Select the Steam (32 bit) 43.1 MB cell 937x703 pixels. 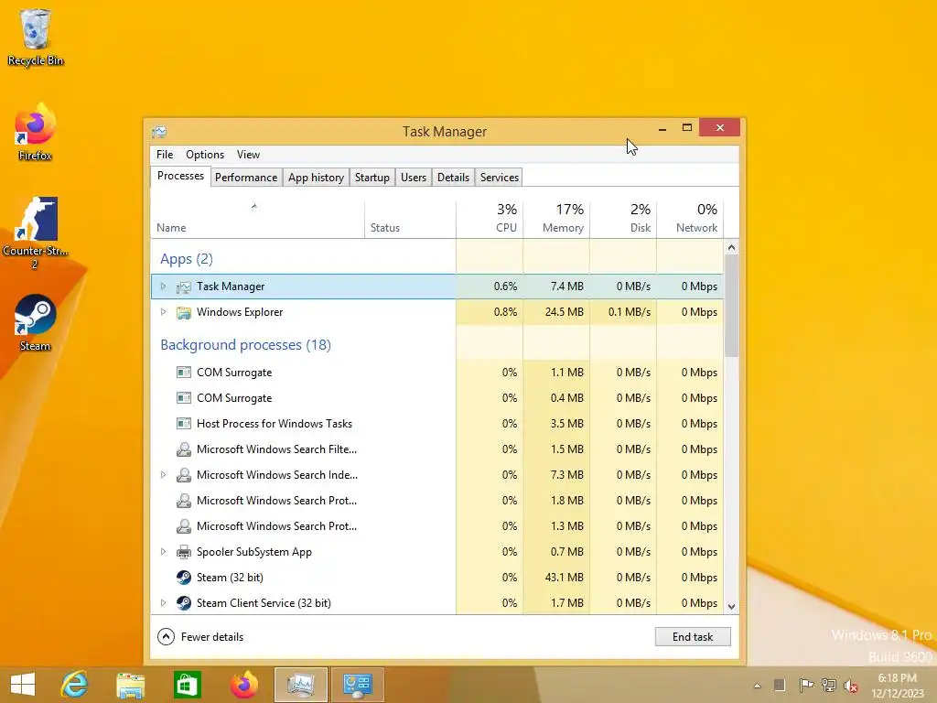556,578
